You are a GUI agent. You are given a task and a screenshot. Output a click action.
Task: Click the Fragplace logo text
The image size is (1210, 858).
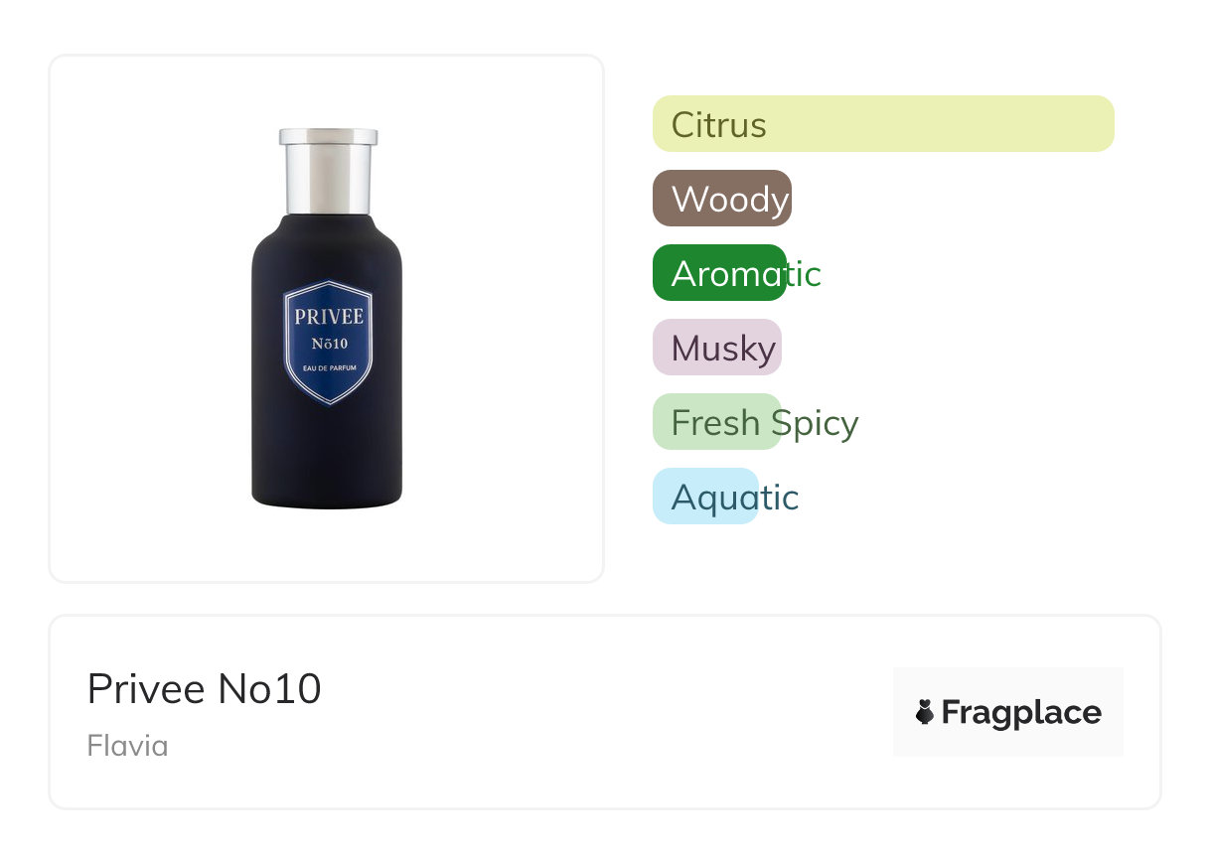coord(1021,713)
